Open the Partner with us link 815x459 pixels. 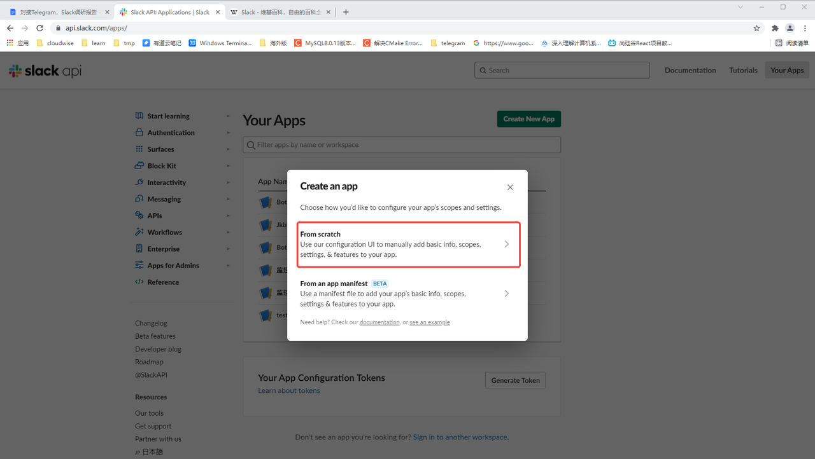[158, 439]
